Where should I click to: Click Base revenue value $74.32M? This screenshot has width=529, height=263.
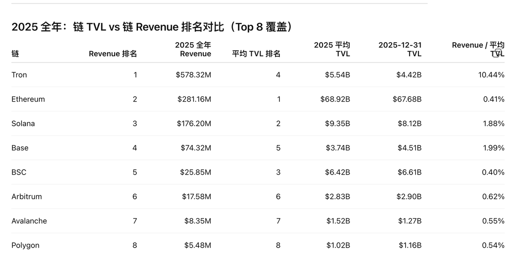tap(196, 148)
